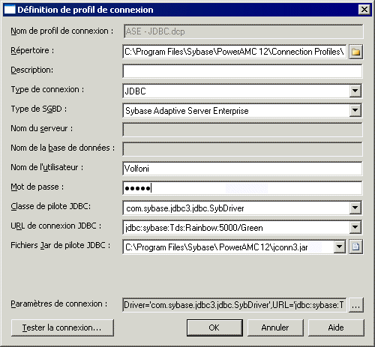The image size is (375, 347).
Task: Open the Classe de pilote JDBC dropdown
Action: point(355,208)
